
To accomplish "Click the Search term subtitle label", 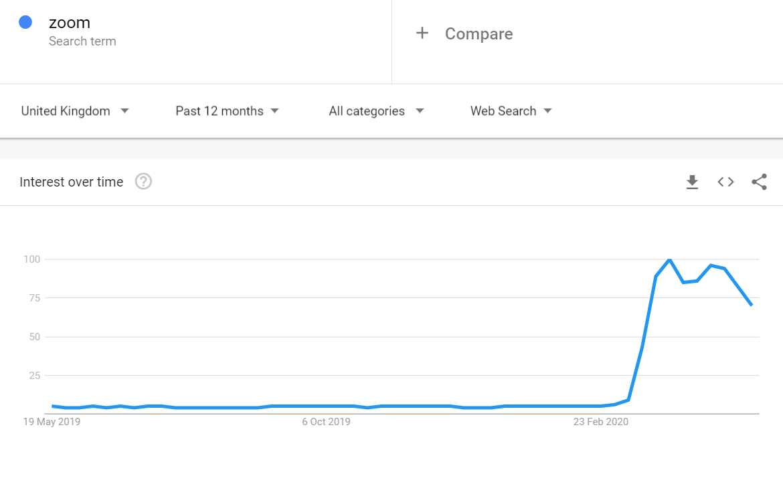I will [x=82, y=41].
